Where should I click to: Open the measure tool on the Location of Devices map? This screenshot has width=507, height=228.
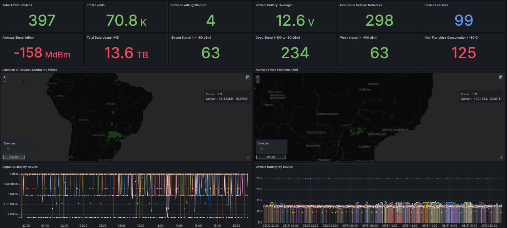[248, 77]
